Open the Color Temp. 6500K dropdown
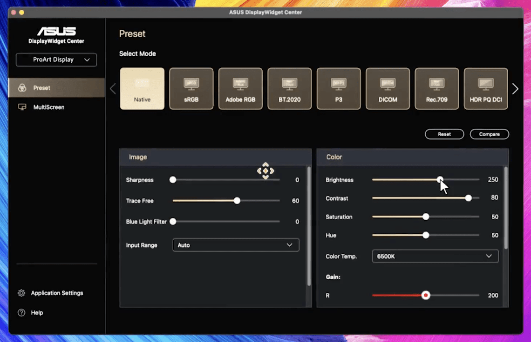Image resolution: width=531 pixels, height=342 pixels. (435, 256)
